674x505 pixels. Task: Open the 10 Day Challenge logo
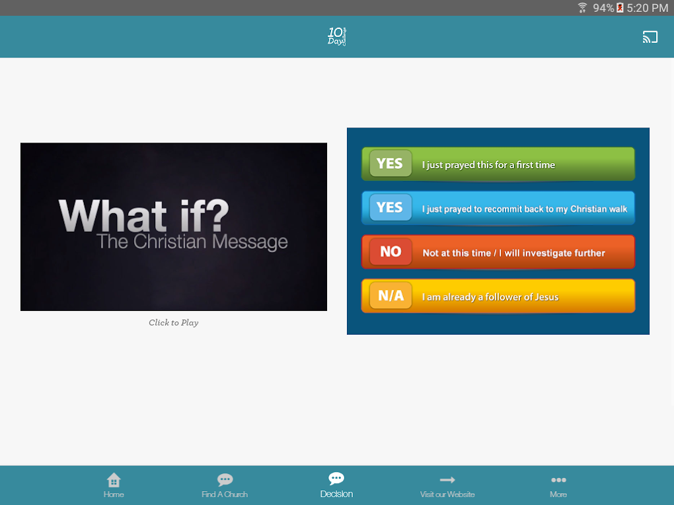(x=336, y=36)
